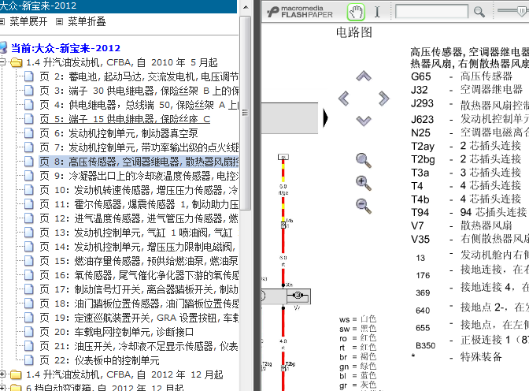Click the folder icon for 2010 年 5 月起
Viewport: 529px width, 391px height.
pyautogui.click(x=17, y=62)
